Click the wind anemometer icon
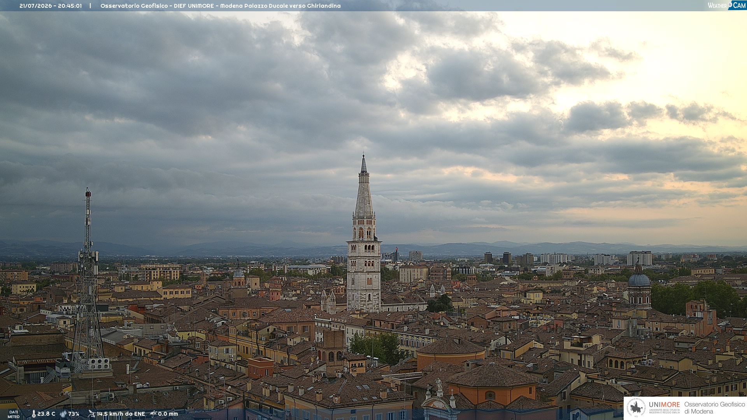The image size is (747, 420). [91, 414]
